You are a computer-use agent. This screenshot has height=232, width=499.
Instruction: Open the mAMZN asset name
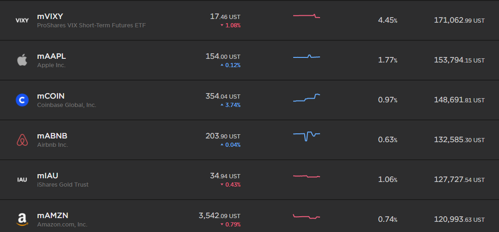pos(53,216)
